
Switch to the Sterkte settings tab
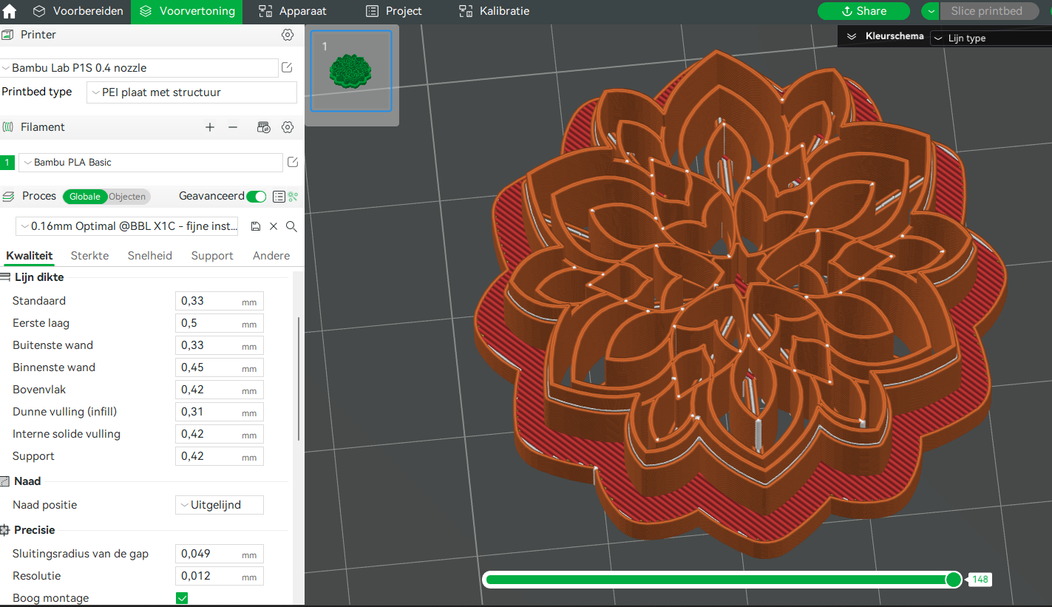click(89, 255)
